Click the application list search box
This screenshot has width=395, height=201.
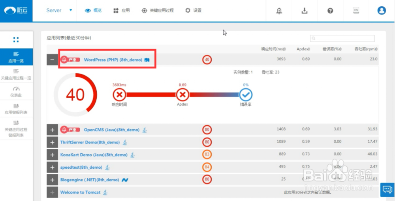[342, 39]
